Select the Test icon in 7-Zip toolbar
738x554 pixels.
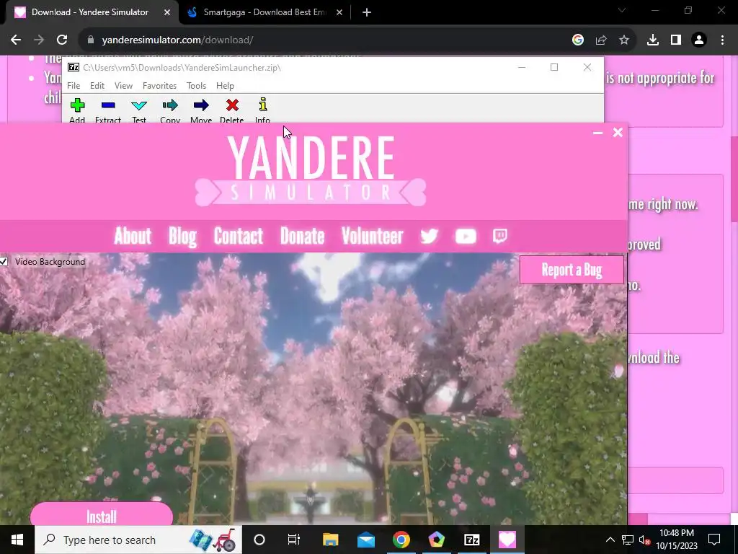click(x=139, y=110)
